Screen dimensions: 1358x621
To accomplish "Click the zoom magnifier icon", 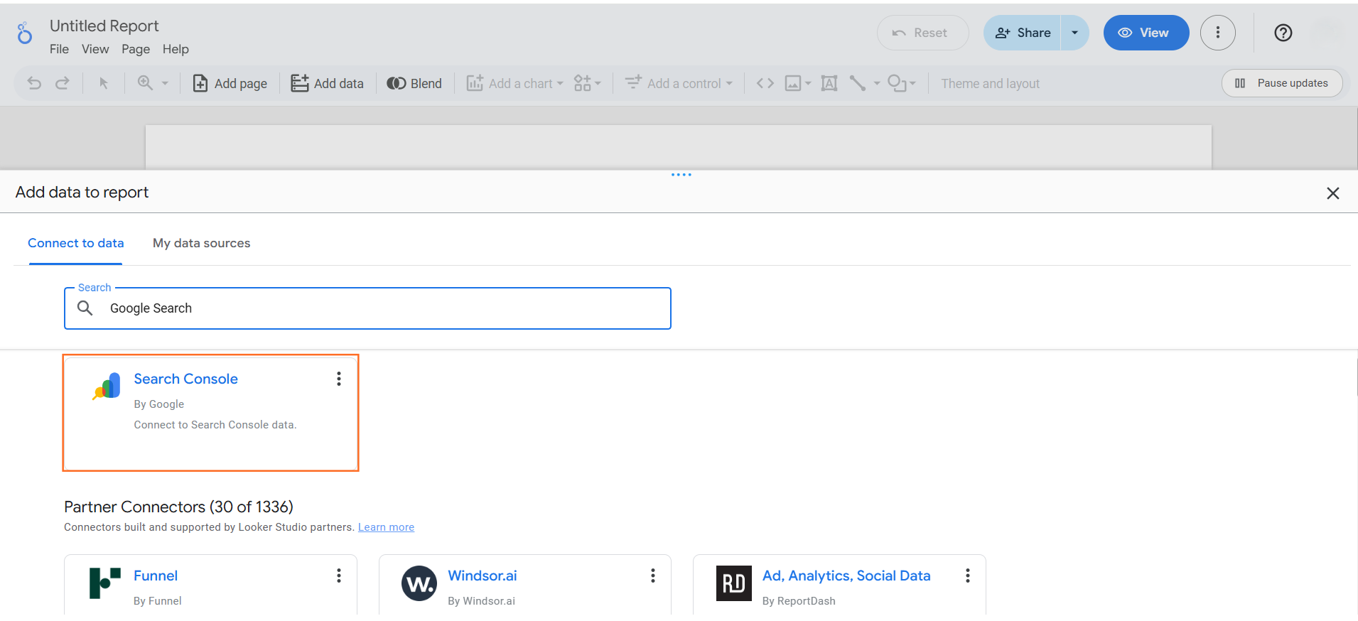I will 145,83.
